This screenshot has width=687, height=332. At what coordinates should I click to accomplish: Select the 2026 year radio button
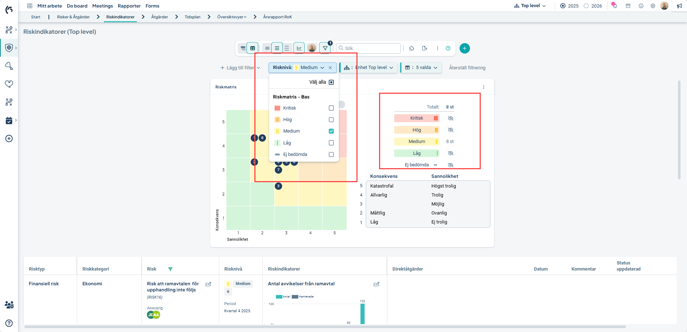[586, 6]
